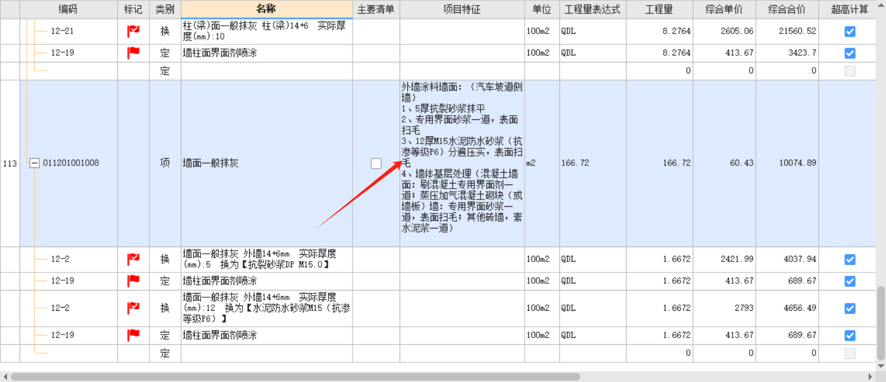Toggle 超高计算 checkbox in the 4037.94 row
Viewport: 886px width, 382px height.
pos(850,259)
